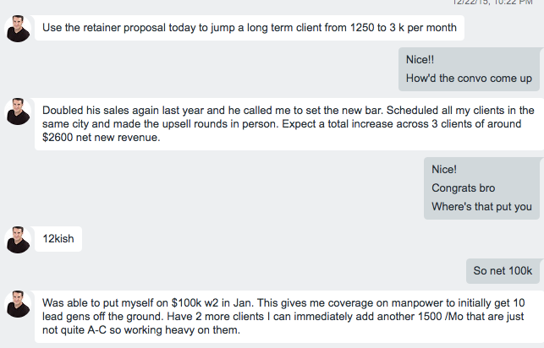Click the profile picture beside '12kish'
544x348 pixels.
tap(18, 239)
